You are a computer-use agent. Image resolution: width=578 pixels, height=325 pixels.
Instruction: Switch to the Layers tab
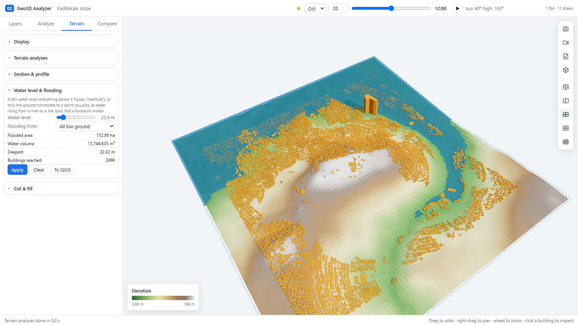click(15, 23)
